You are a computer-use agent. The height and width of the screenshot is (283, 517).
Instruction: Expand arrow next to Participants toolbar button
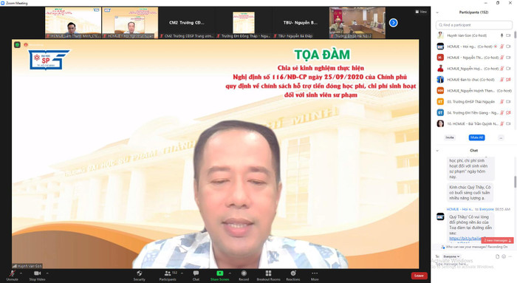182,273
